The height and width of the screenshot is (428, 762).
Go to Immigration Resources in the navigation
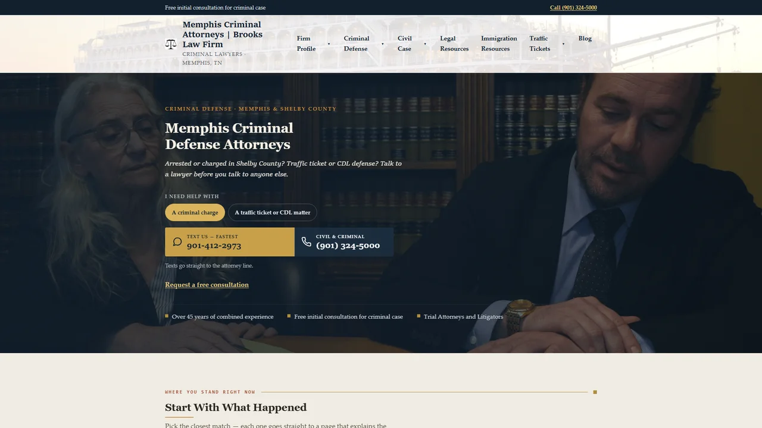pyautogui.click(x=499, y=43)
